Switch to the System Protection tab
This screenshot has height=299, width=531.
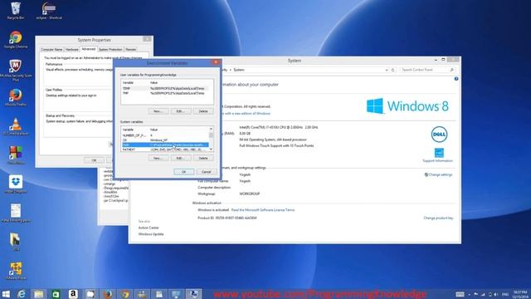pyautogui.click(x=110, y=50)
